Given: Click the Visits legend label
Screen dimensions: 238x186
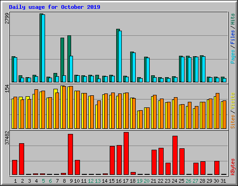Looking at the screenshot, I should (x=233, y=101).
